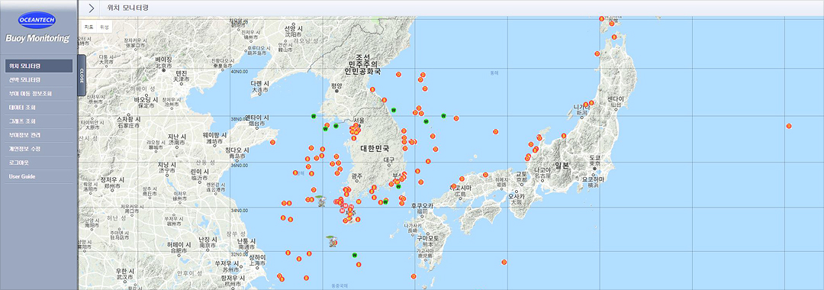Select the lone buoy marker in the mid East Sea
This screenshot has width=824, height=290.
495,131
